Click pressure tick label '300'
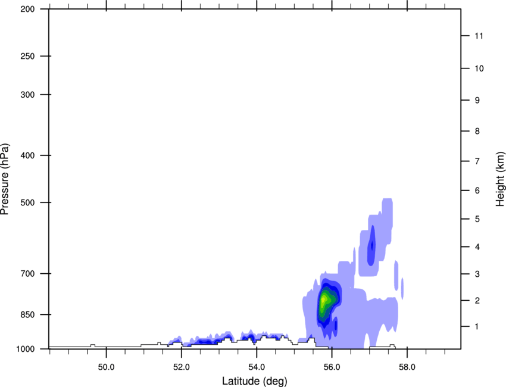The image size is (506, 387). [27, 95]
